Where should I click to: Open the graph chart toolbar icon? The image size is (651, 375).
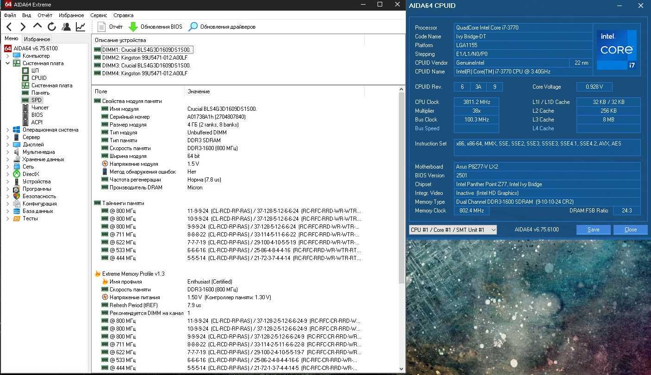81,27
